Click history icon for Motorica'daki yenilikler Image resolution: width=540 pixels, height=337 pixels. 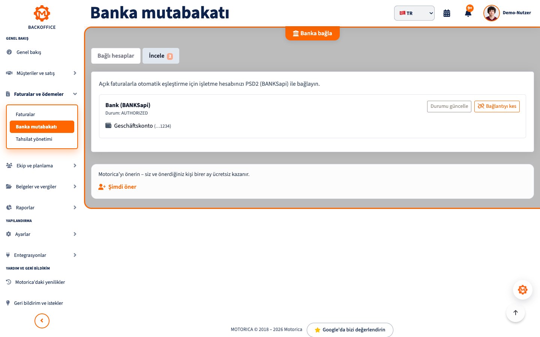[x=9, y=282]
